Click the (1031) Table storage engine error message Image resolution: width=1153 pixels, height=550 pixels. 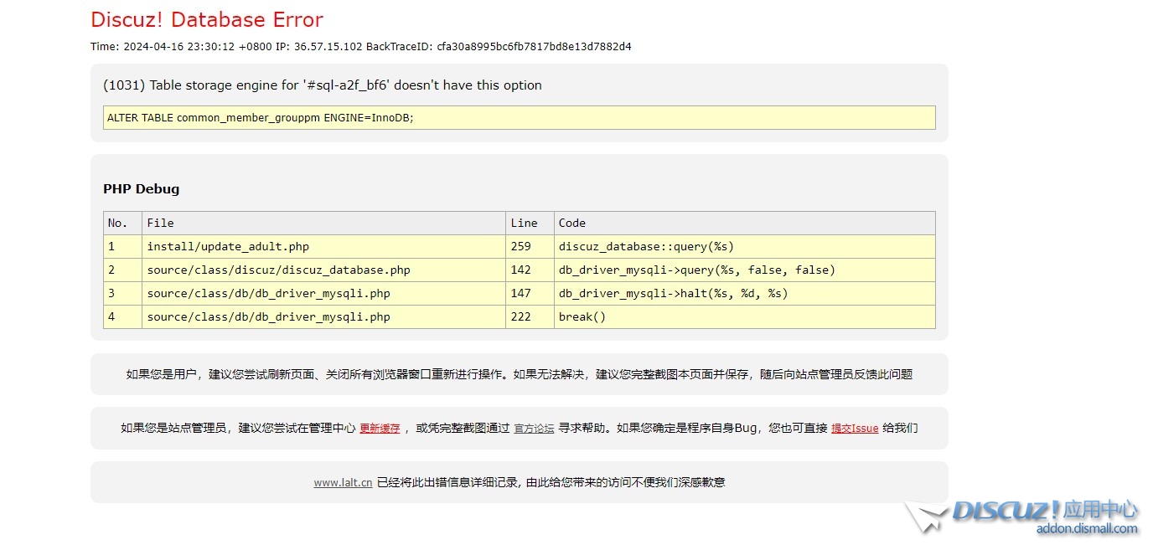[x=322, y=85]
